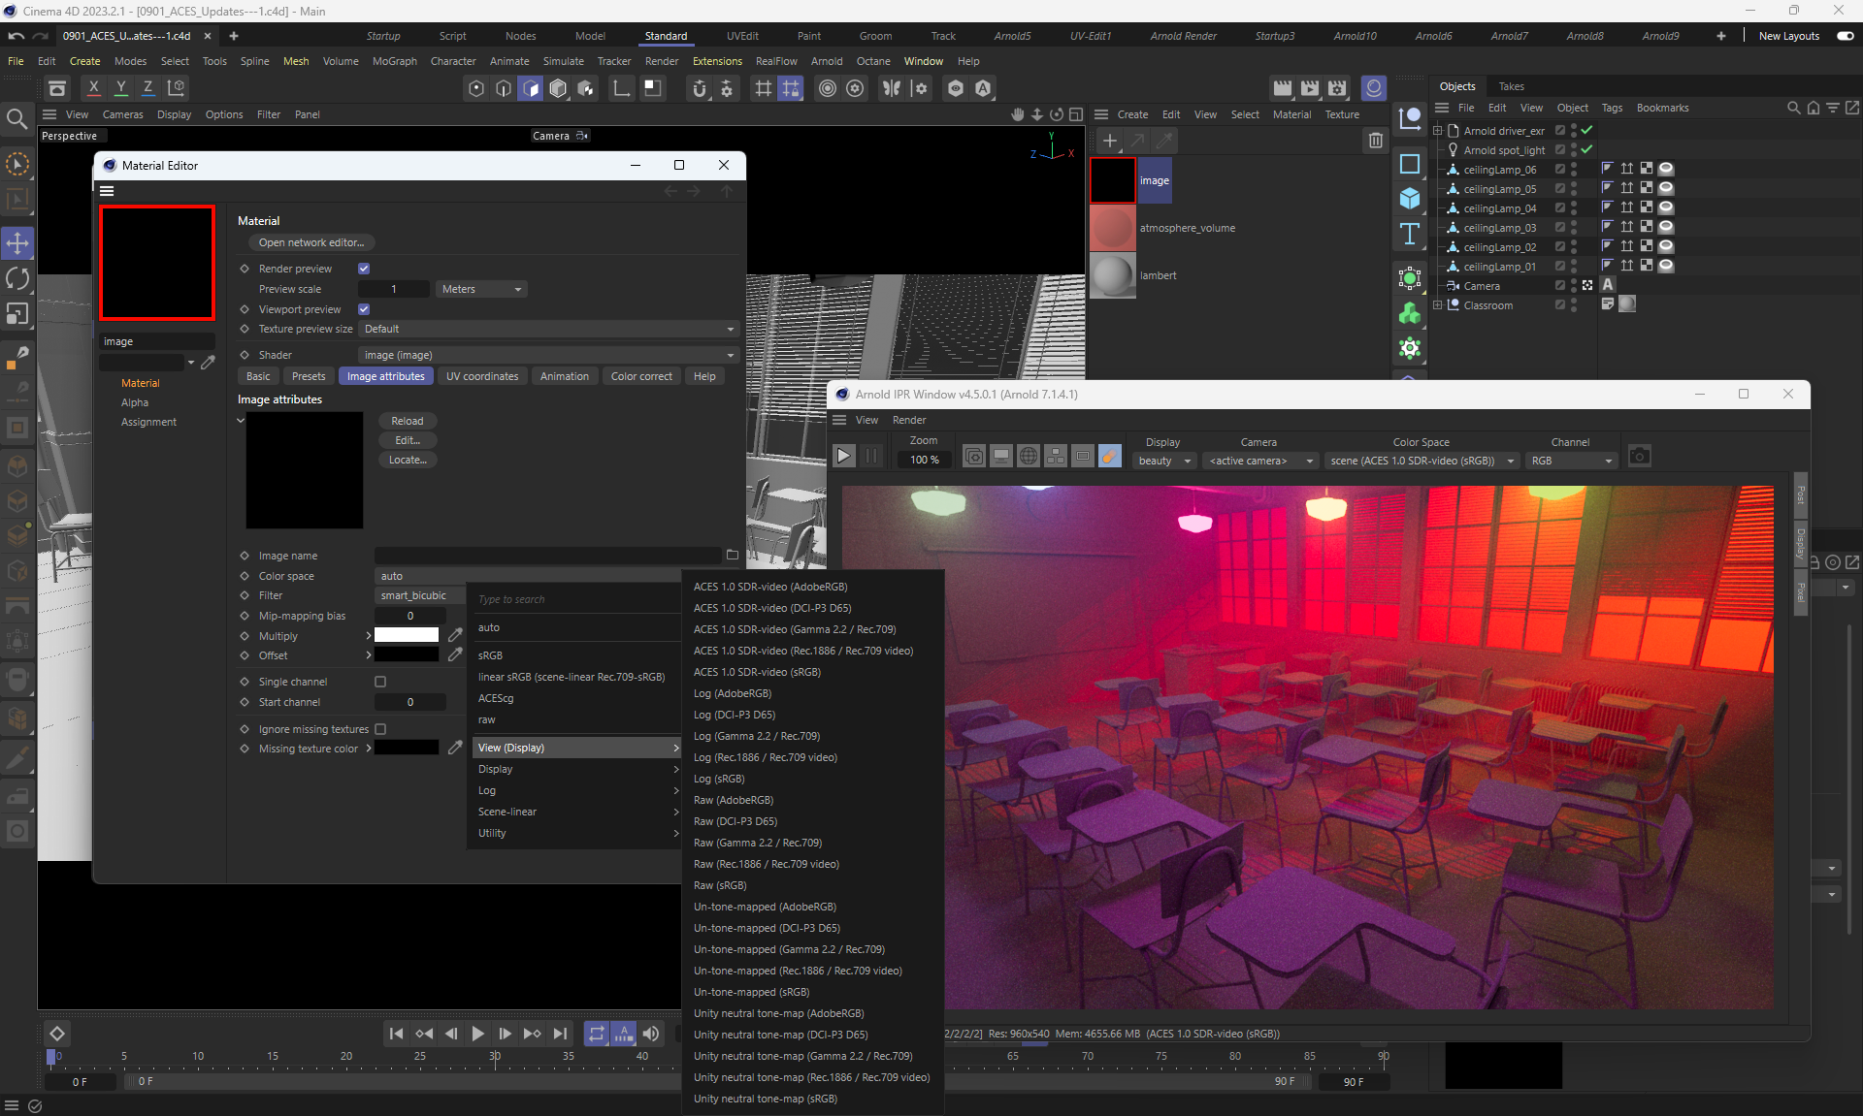Toggle the Render preview checkbox
Image resolution: width=1863 pixels, height=1116 pixels.
pyautogui.click(x=364, y=269)
